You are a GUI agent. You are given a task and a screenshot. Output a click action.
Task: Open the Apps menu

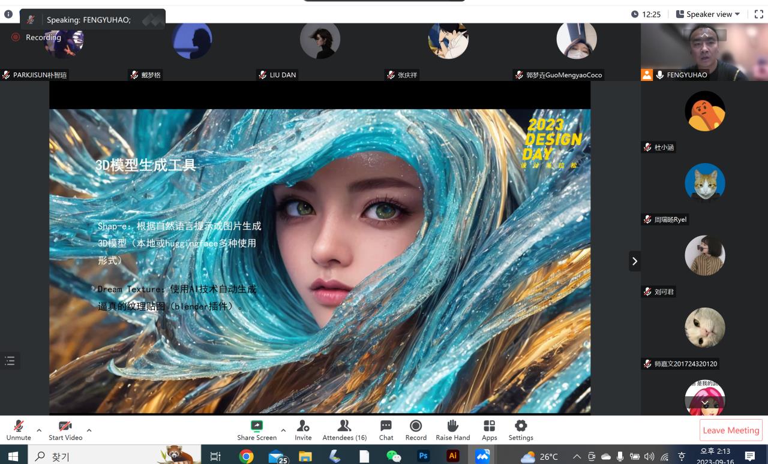pyautogui.click(x=490, y=430)
